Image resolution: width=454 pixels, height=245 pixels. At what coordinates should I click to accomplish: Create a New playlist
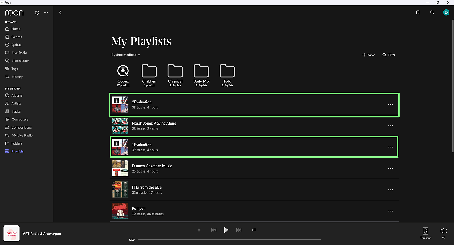369,55
